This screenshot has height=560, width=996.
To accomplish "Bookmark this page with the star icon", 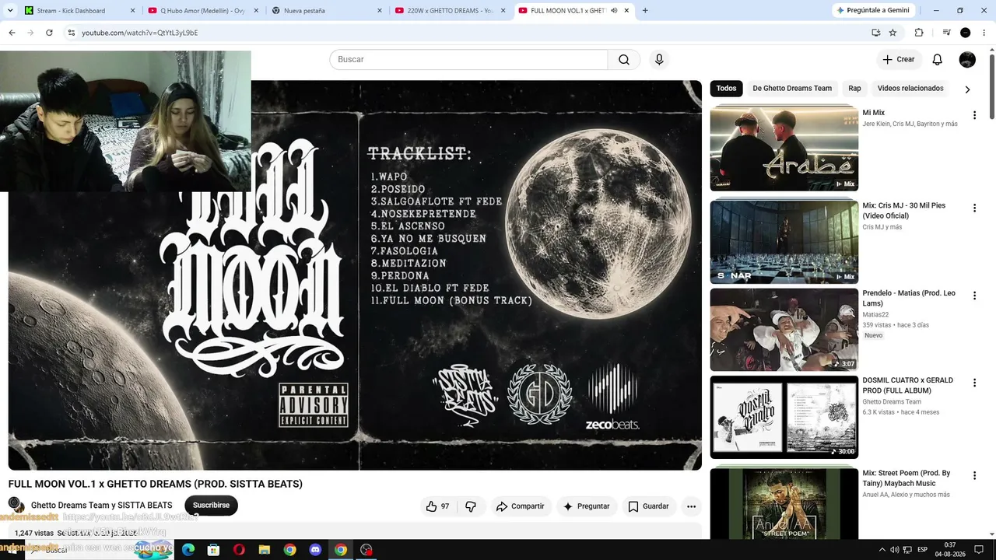I will pyautogui.click(x=893, y=33).
